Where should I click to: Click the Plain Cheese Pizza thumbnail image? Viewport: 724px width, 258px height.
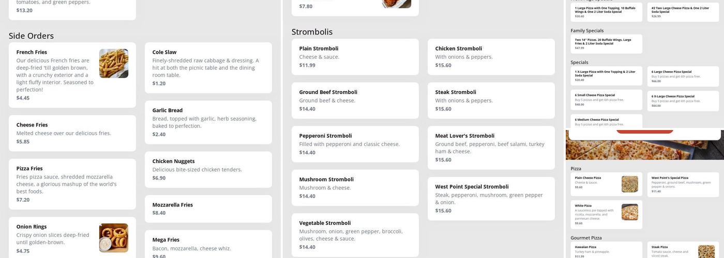[629, 184]
